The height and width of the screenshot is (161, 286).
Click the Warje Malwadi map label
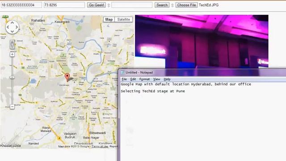click(x=46, y=129)
